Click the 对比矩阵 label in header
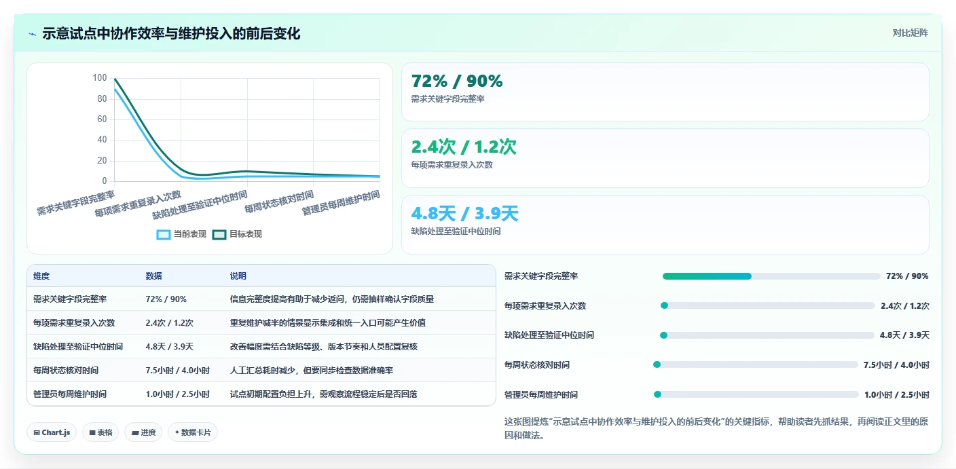 tap(910, 33)
